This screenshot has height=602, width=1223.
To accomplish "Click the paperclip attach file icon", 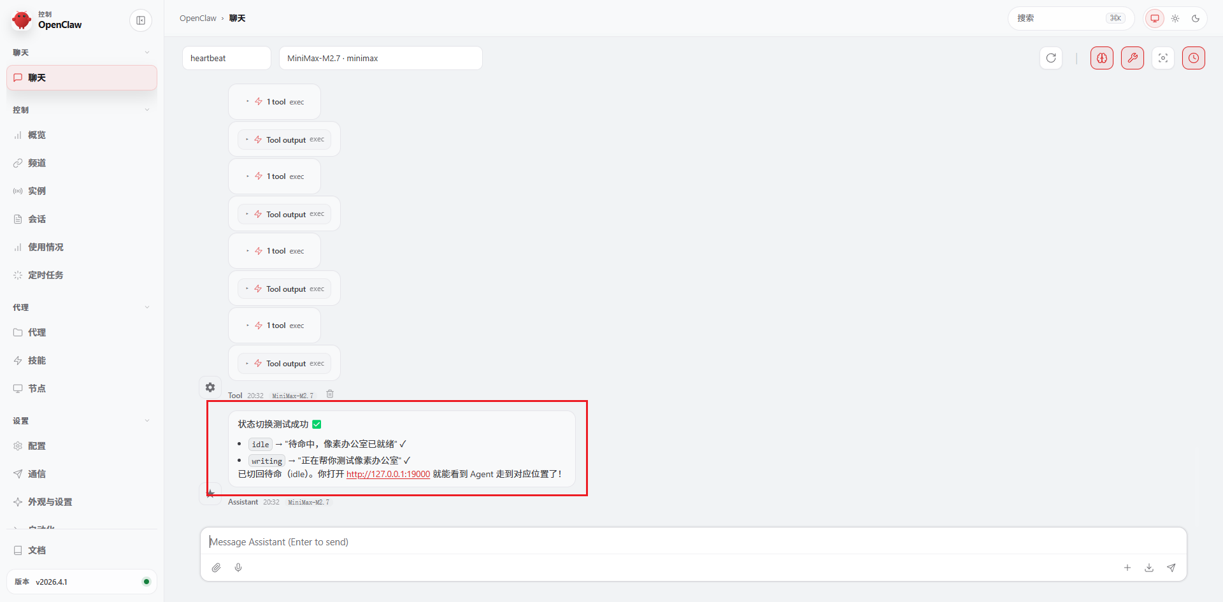I will tap(217, 568).
